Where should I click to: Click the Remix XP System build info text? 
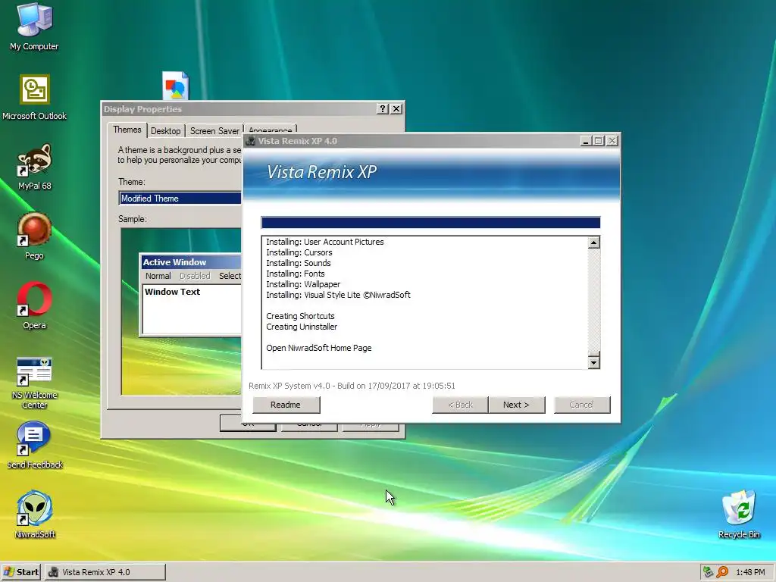click(352, 386)
